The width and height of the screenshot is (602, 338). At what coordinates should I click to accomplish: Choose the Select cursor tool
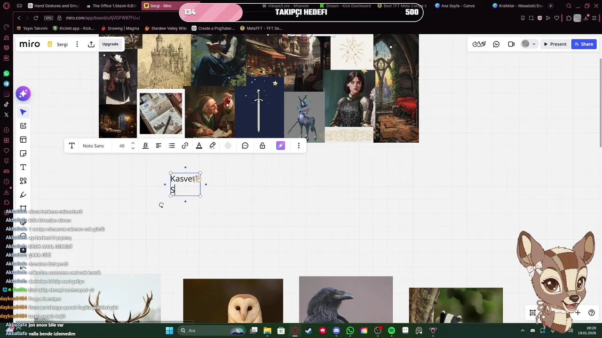(23, 112)
